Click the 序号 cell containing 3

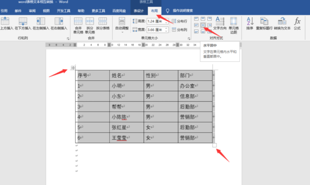pyautogui.click(x=92, y=107)
